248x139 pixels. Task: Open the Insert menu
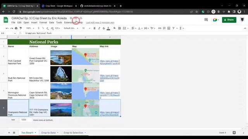34,22
